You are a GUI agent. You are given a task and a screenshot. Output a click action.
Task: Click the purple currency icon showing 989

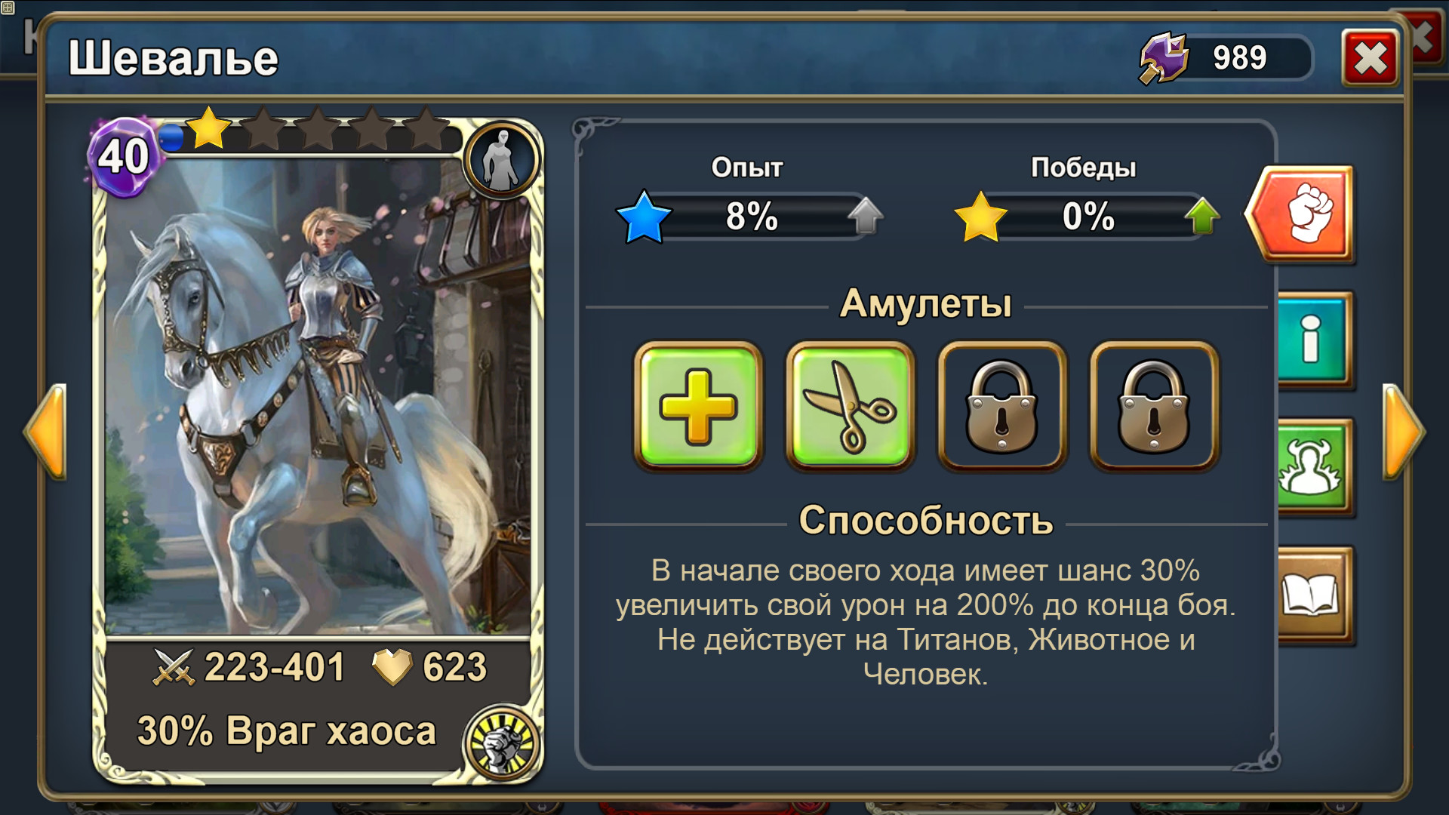point(1164,57)
